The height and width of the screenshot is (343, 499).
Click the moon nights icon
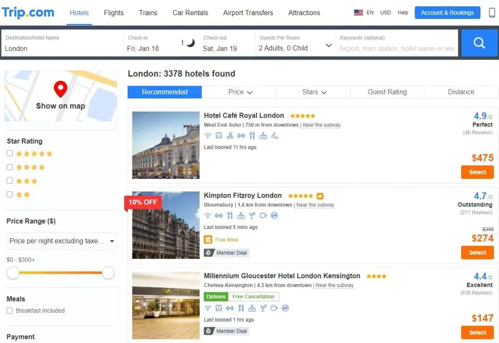(x=191, y=43)
